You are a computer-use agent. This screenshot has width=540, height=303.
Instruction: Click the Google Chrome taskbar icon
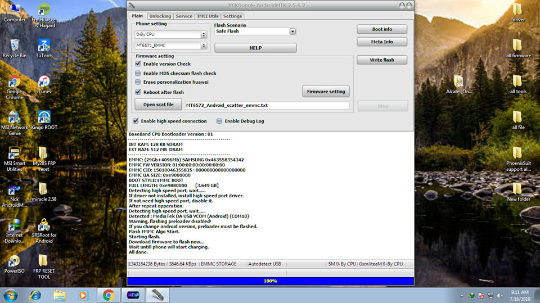pos(109,295)
